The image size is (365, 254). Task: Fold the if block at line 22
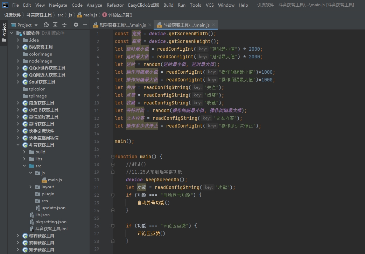[113, 195]
